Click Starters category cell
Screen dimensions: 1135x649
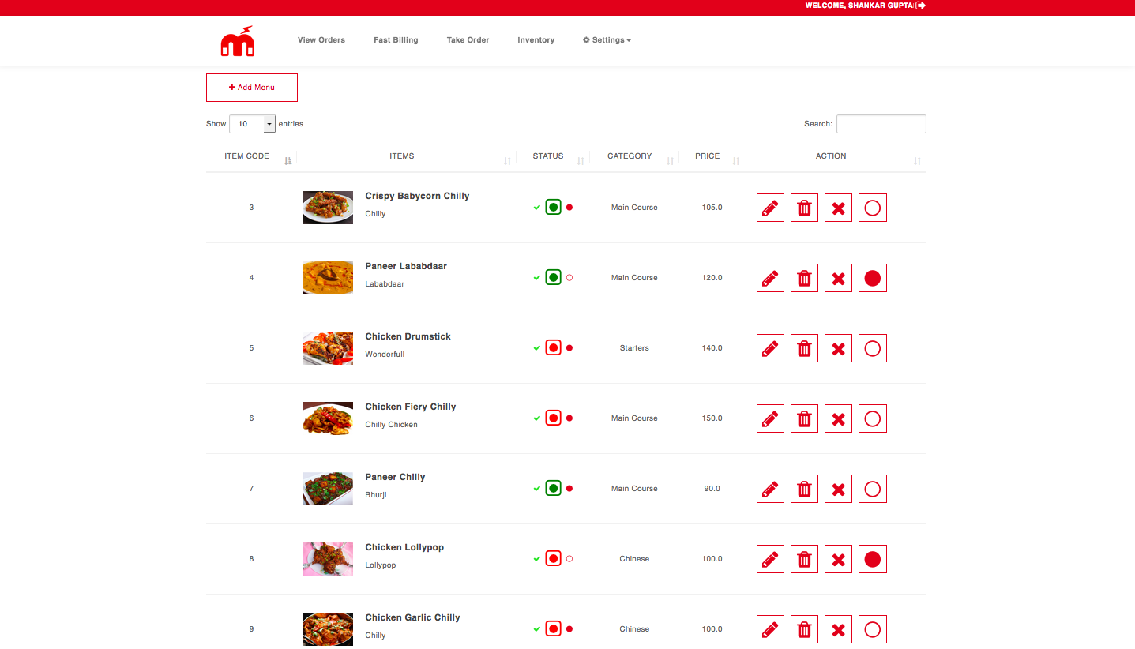coord(634,348)
